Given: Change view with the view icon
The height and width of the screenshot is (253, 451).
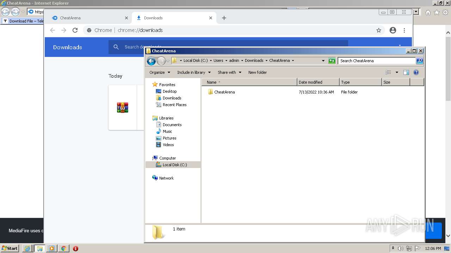Looking at the screenshot, I should (x=388, y=72).
